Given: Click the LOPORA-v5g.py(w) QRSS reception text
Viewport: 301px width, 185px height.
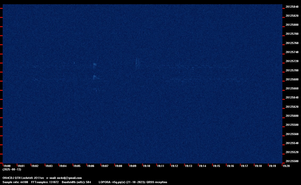Looking at the screenshot, I should (x=133, y=182).
